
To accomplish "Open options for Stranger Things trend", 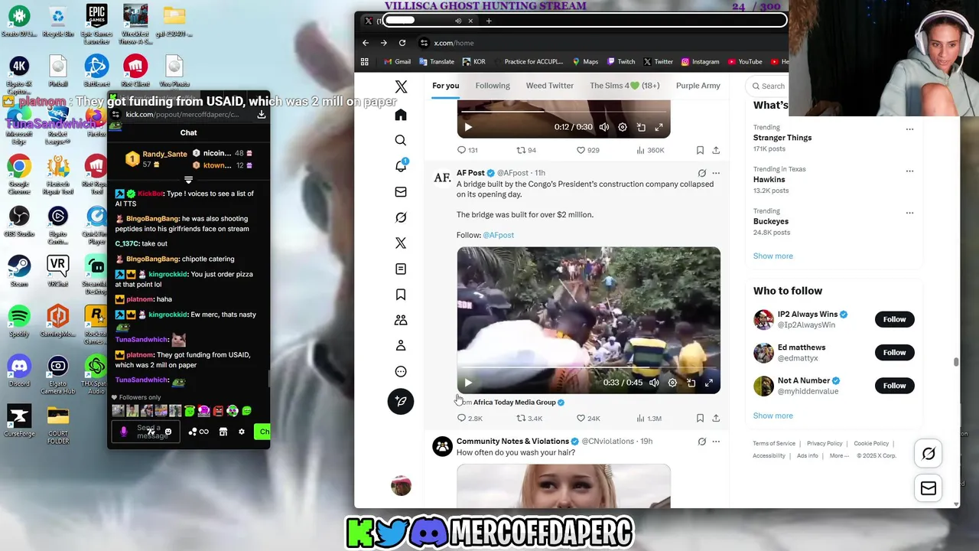I will pyautogui.click(x=909, y=129).
